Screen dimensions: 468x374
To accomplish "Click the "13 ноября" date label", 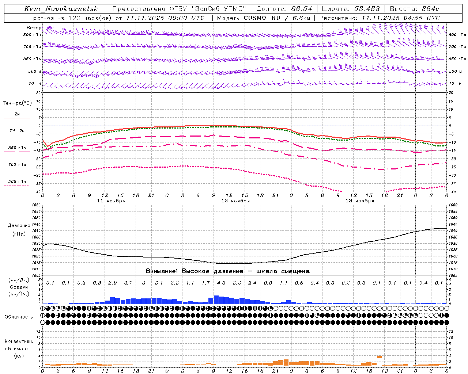I will pos(360,201).
